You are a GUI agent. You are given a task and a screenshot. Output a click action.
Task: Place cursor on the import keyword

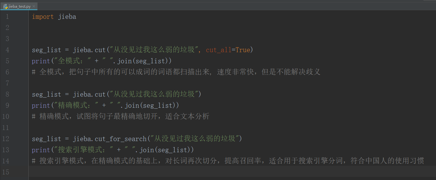pyautogui.click(x=43, y=17)
